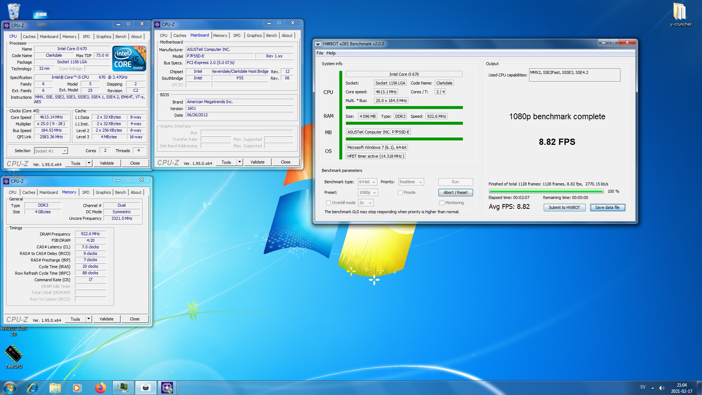Click the Abort / Reset button

(455, 192)
